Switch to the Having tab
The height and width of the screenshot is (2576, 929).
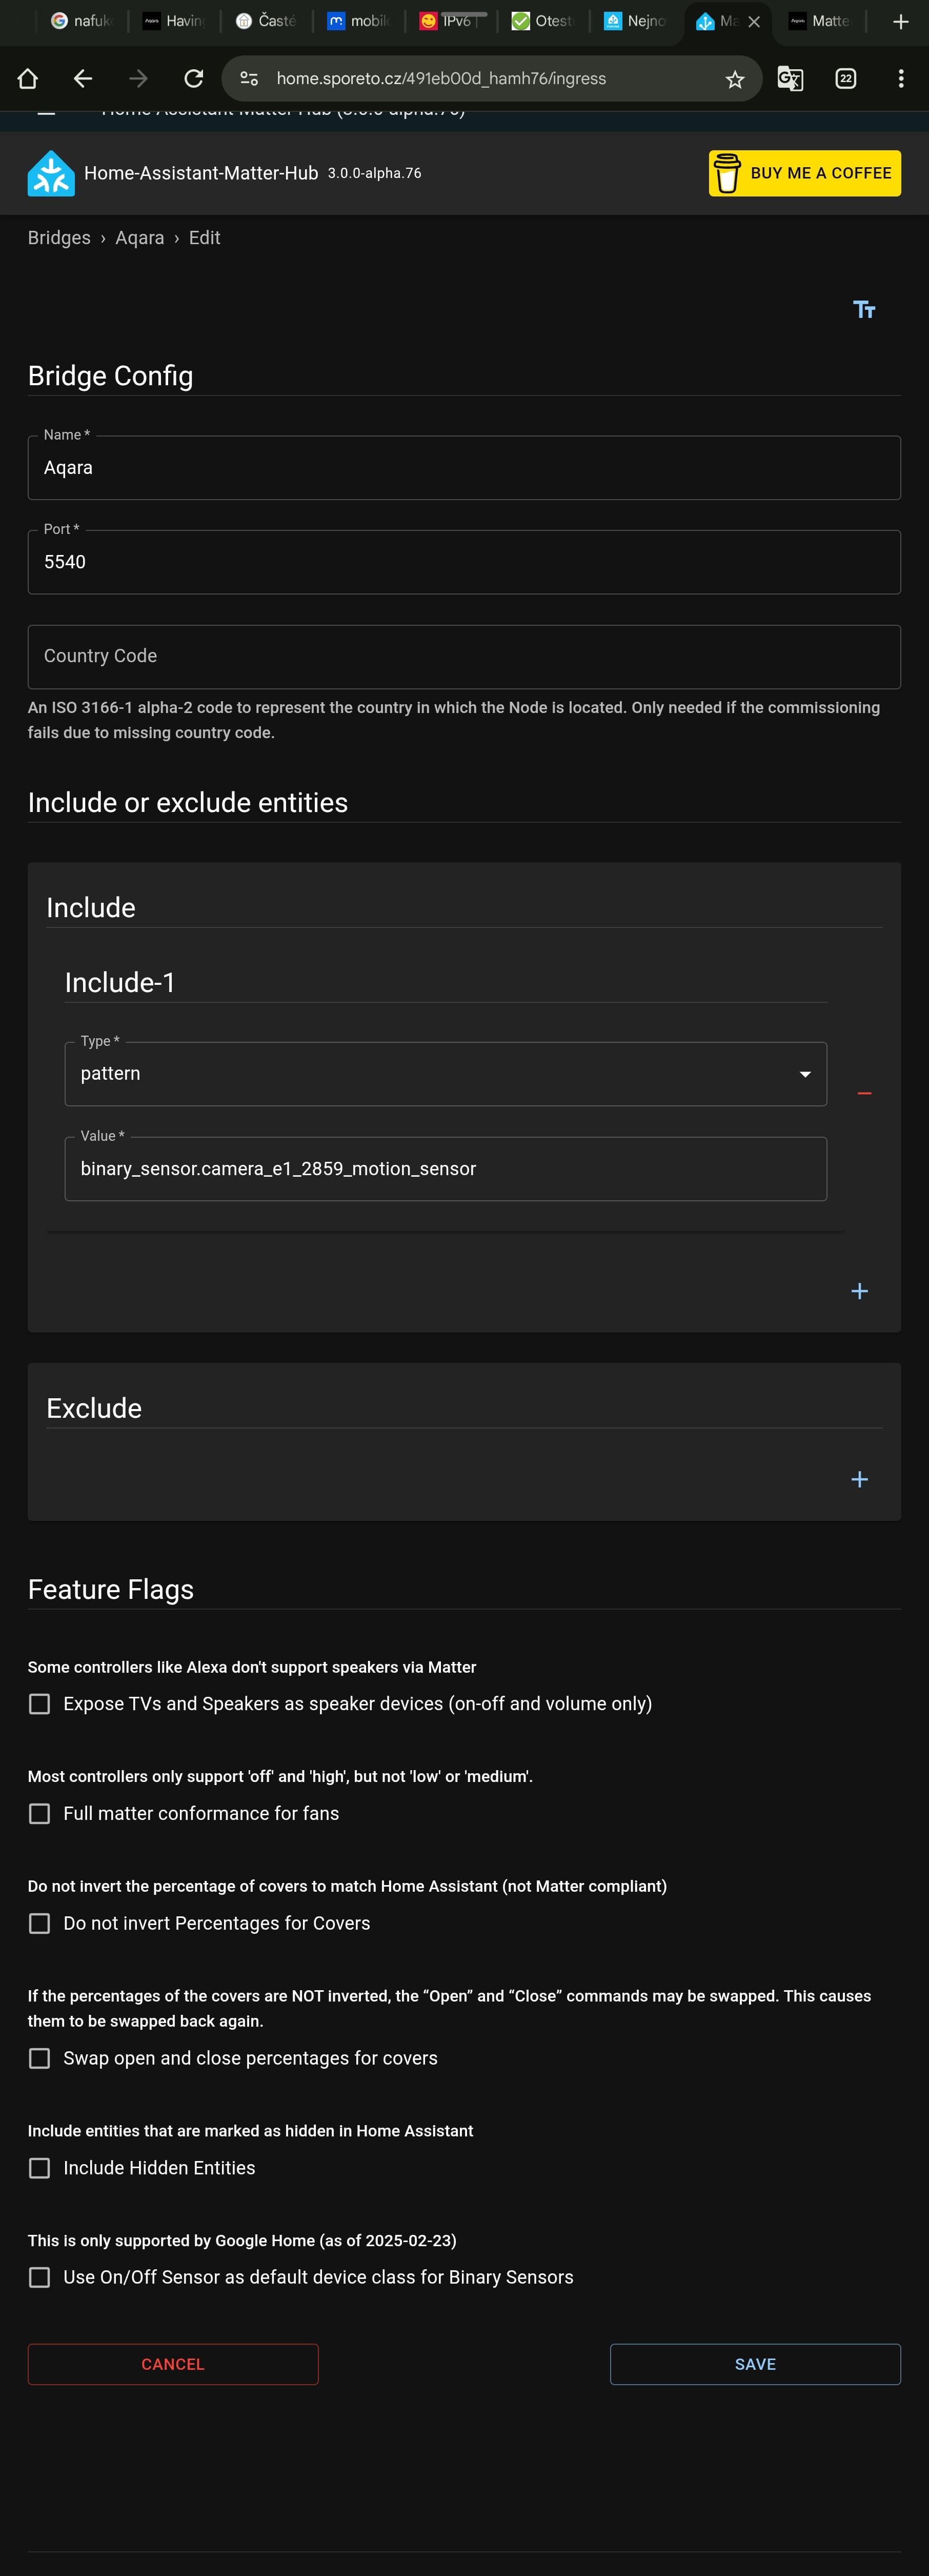click(x=174, y=21)
